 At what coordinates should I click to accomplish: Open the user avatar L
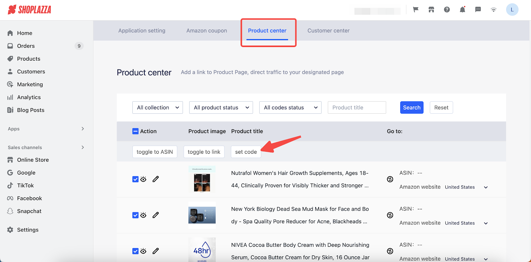512,10
